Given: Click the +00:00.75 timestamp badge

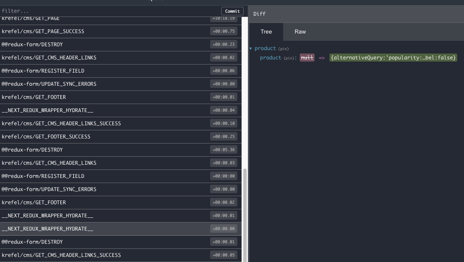Looking at the screenshot, I should [x=224, y=31].
